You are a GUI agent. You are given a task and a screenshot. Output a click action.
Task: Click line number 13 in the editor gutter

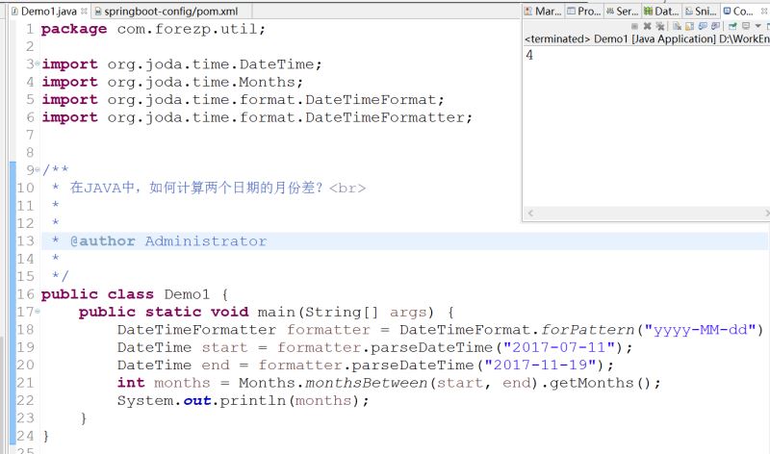tap(25, 241)
